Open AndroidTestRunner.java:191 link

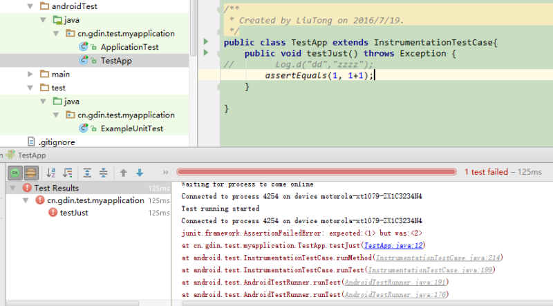coord(395,283)
